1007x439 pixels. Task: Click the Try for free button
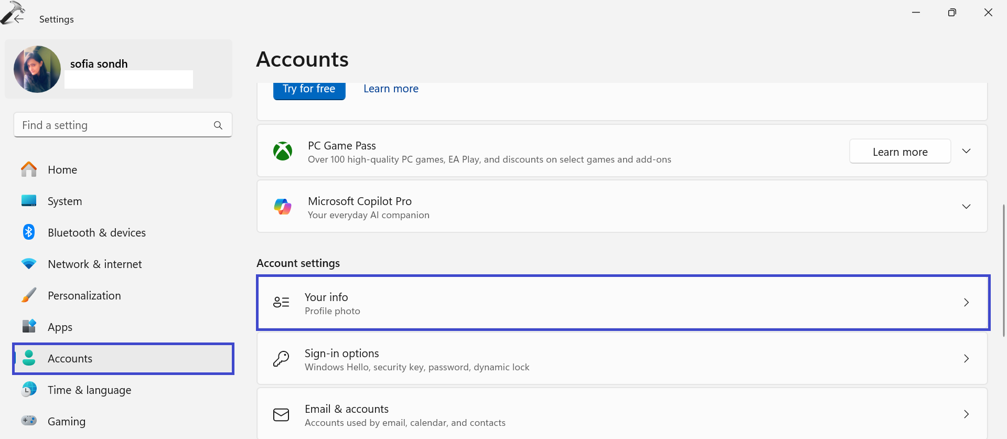click(x=309, y=90)
